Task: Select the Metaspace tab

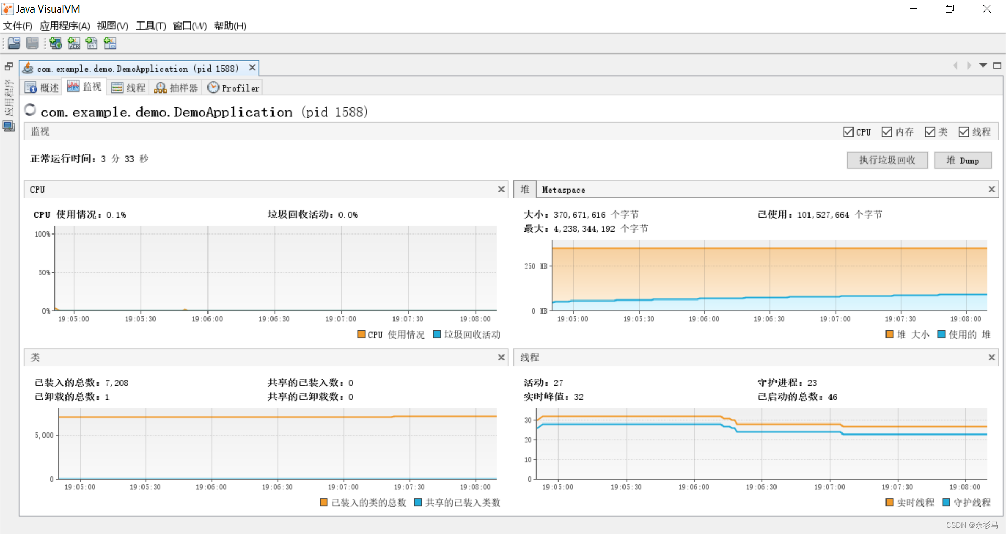Action: (564, 190)
